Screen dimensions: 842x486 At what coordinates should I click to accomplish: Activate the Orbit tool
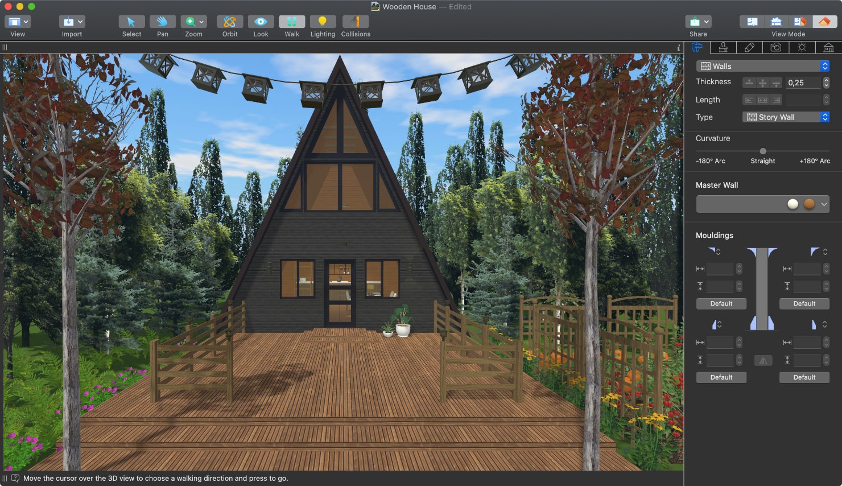[x=229, y=23]
